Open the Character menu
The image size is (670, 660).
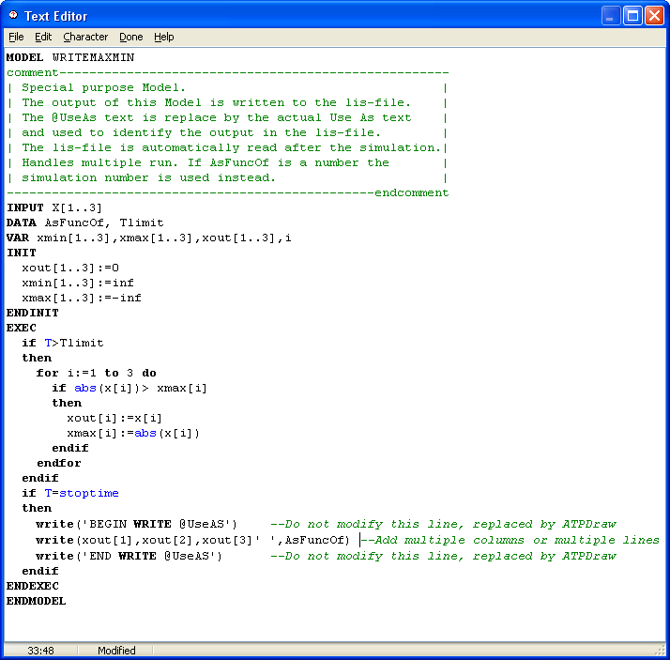point(85,38)
